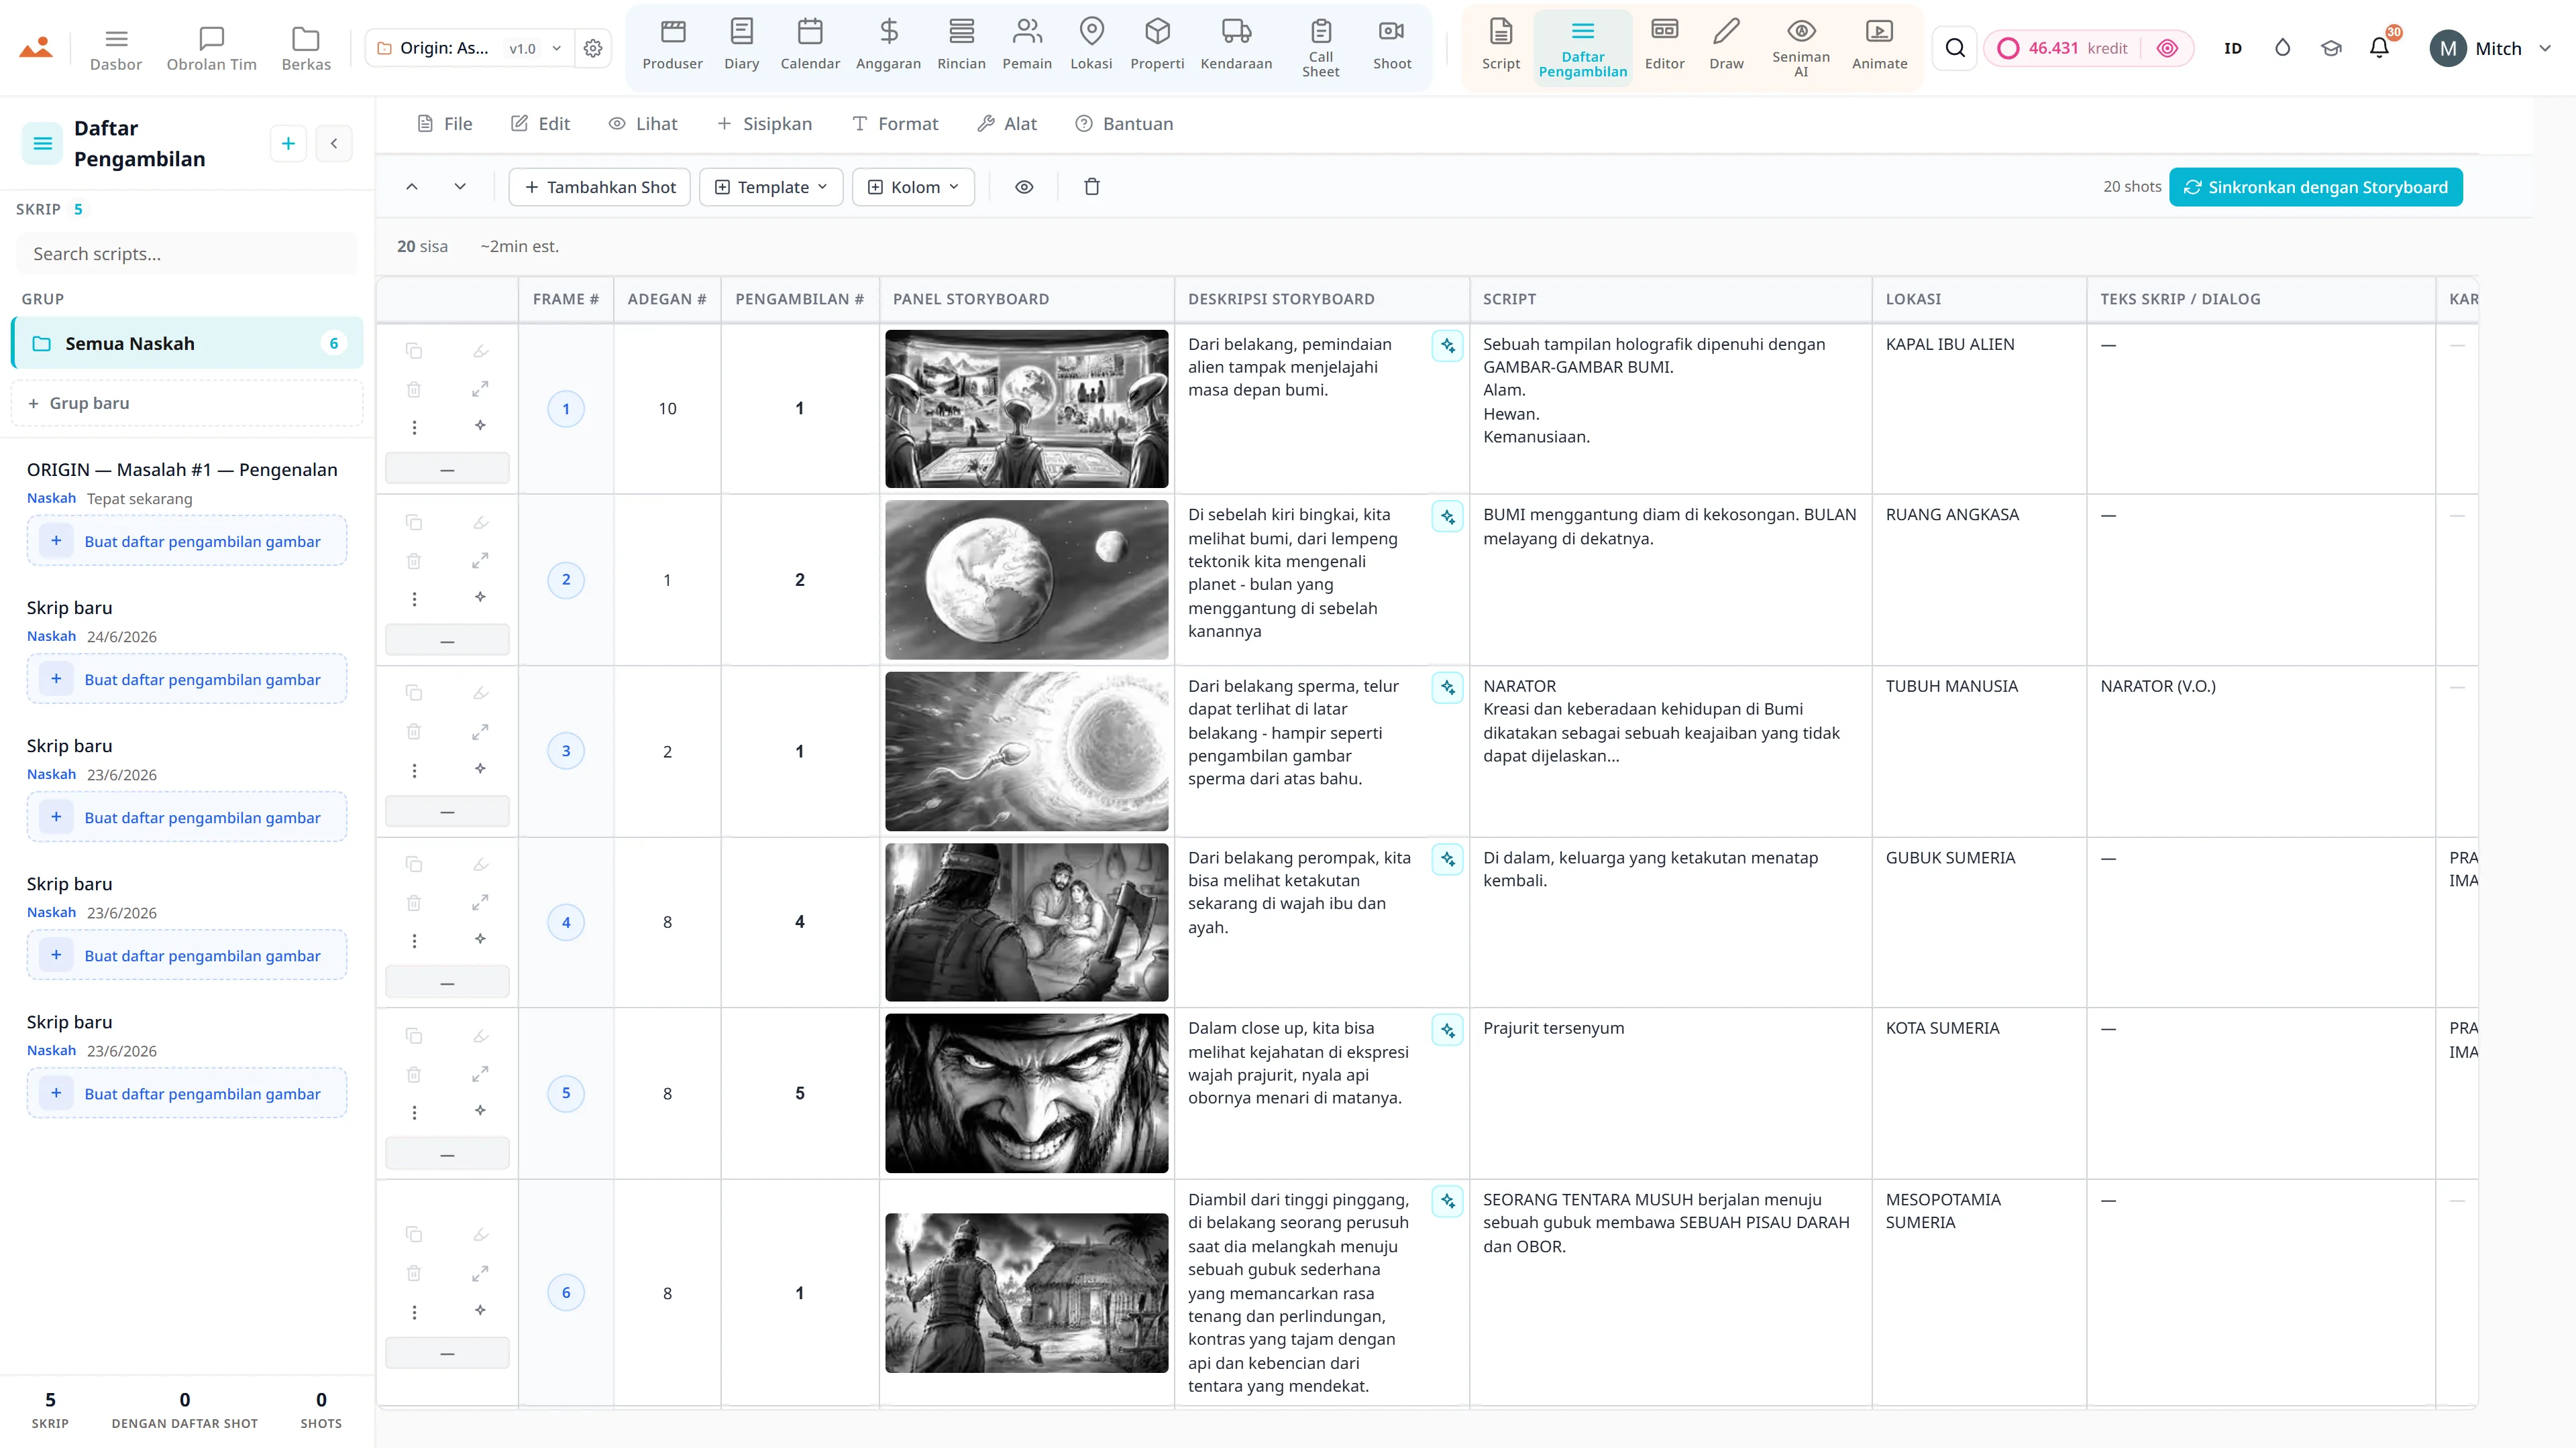Image resolution: width=2576 pixels, height=1448 pixels.
Task: Open the Earth and Moon storyboard thumbnail
Action: [x=1026, y=580]
